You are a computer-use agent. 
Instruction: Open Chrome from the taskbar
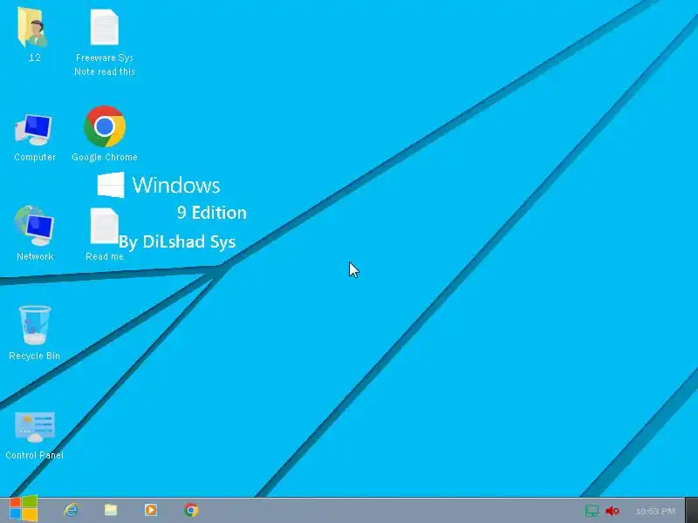click(191, 510)
